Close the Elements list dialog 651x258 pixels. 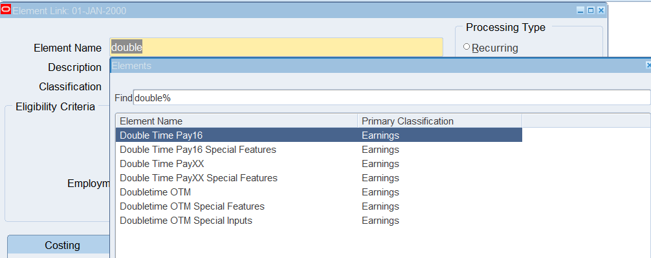pos(648,66)
